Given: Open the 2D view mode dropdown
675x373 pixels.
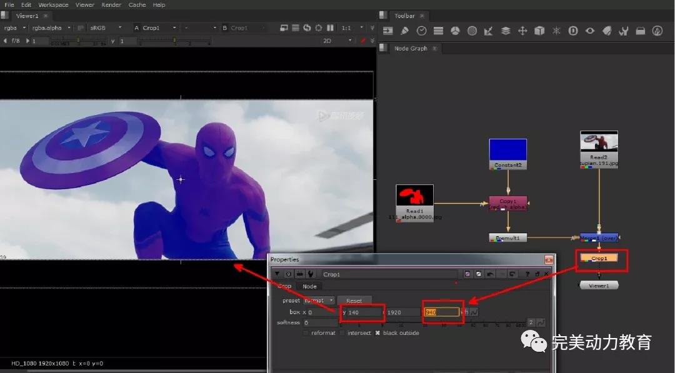Looking at the screenshot, I should click(x=337, y=41).
